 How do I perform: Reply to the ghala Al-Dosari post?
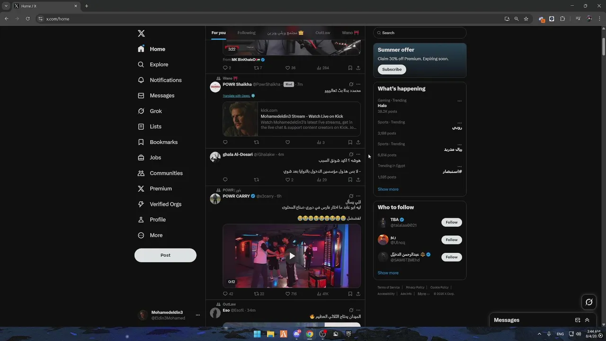(x=225, y=179)
